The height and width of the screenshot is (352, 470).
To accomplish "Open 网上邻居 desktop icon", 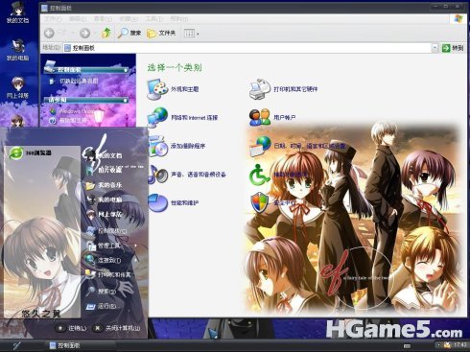I will click(17, 88).
